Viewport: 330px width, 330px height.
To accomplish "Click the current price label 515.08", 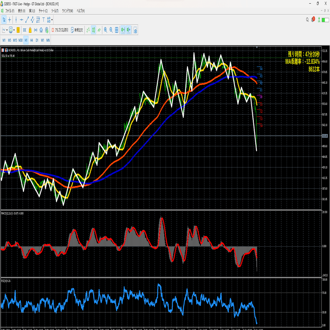I will (325, 136).
